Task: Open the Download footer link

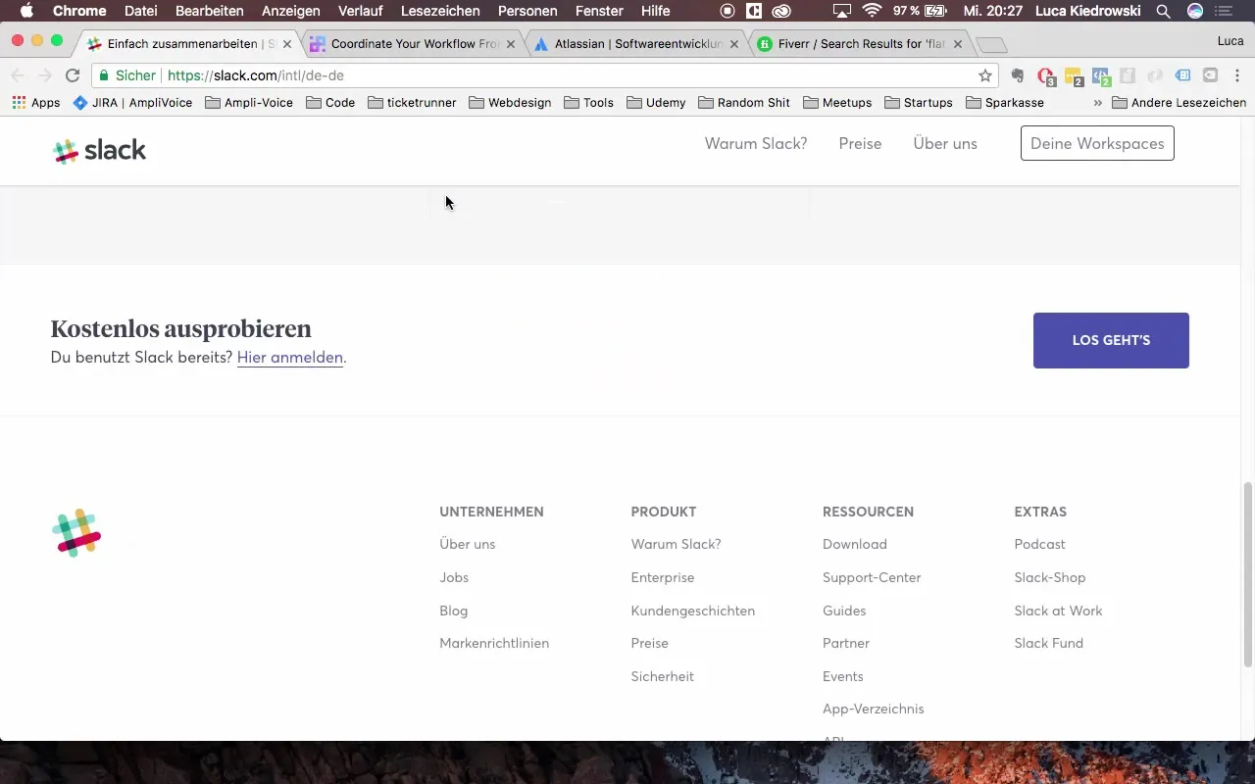Action: click(x=855, y=544)
